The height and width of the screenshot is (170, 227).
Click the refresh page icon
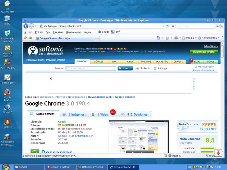pyautogui.click(x=168, y=26)
